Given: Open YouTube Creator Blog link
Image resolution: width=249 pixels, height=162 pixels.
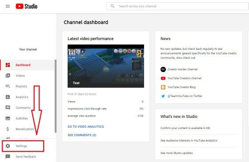Looking at the screenshot, I should pos(181,87).
